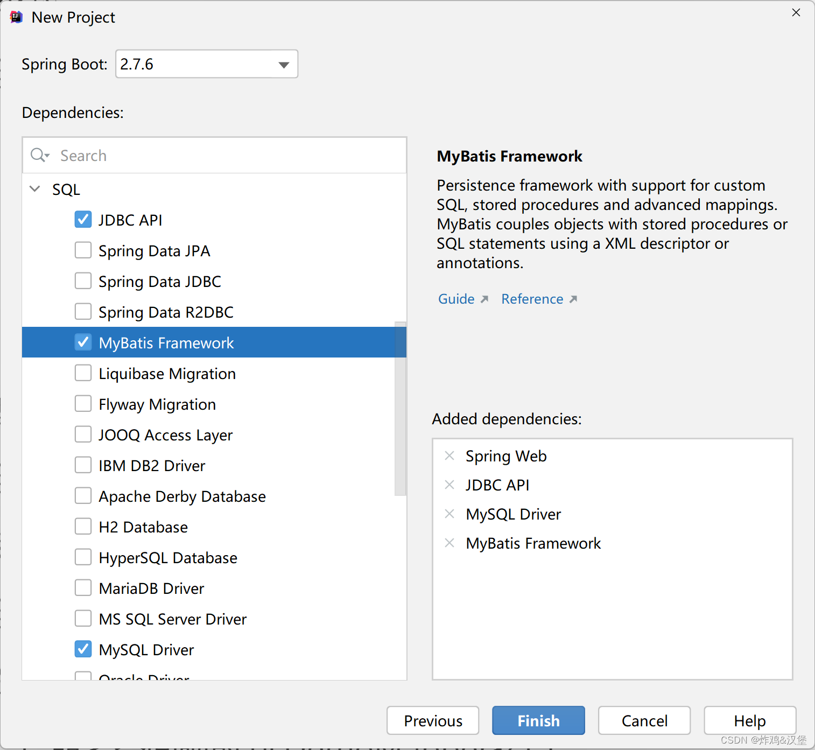Click the H2 Database row label
This screenshot has height=750, width=815.
click(x=143, y=527)
